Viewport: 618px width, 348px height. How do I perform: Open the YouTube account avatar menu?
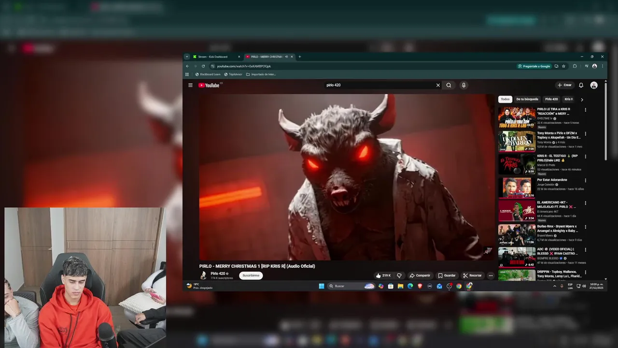click(x=594, y=85)
